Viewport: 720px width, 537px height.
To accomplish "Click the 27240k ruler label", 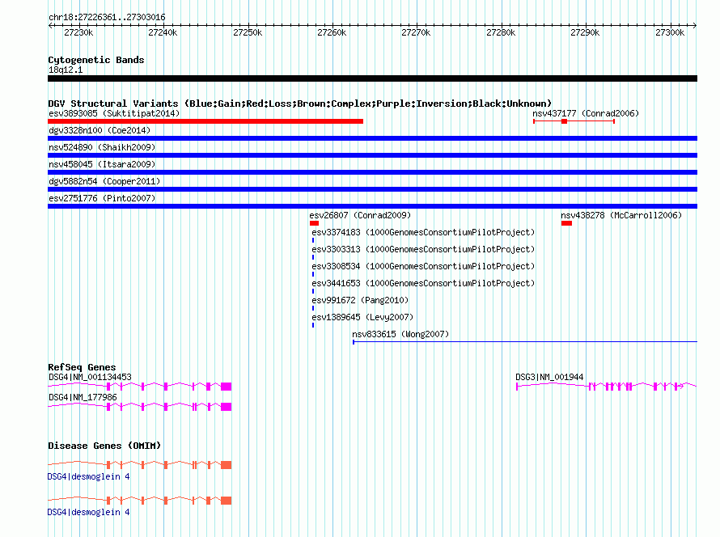I will (163, 32).
